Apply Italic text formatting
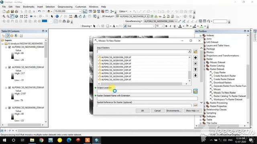 (x=170, y=26)
